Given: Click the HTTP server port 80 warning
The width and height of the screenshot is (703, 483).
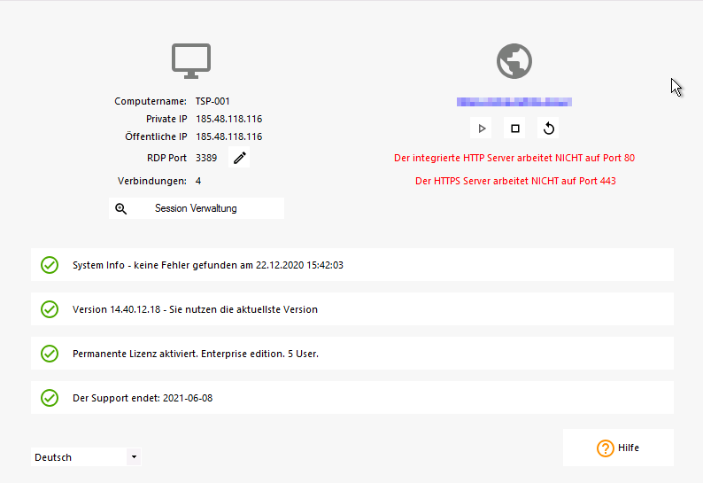Looking at the screenshot, I should coord(514,158).
